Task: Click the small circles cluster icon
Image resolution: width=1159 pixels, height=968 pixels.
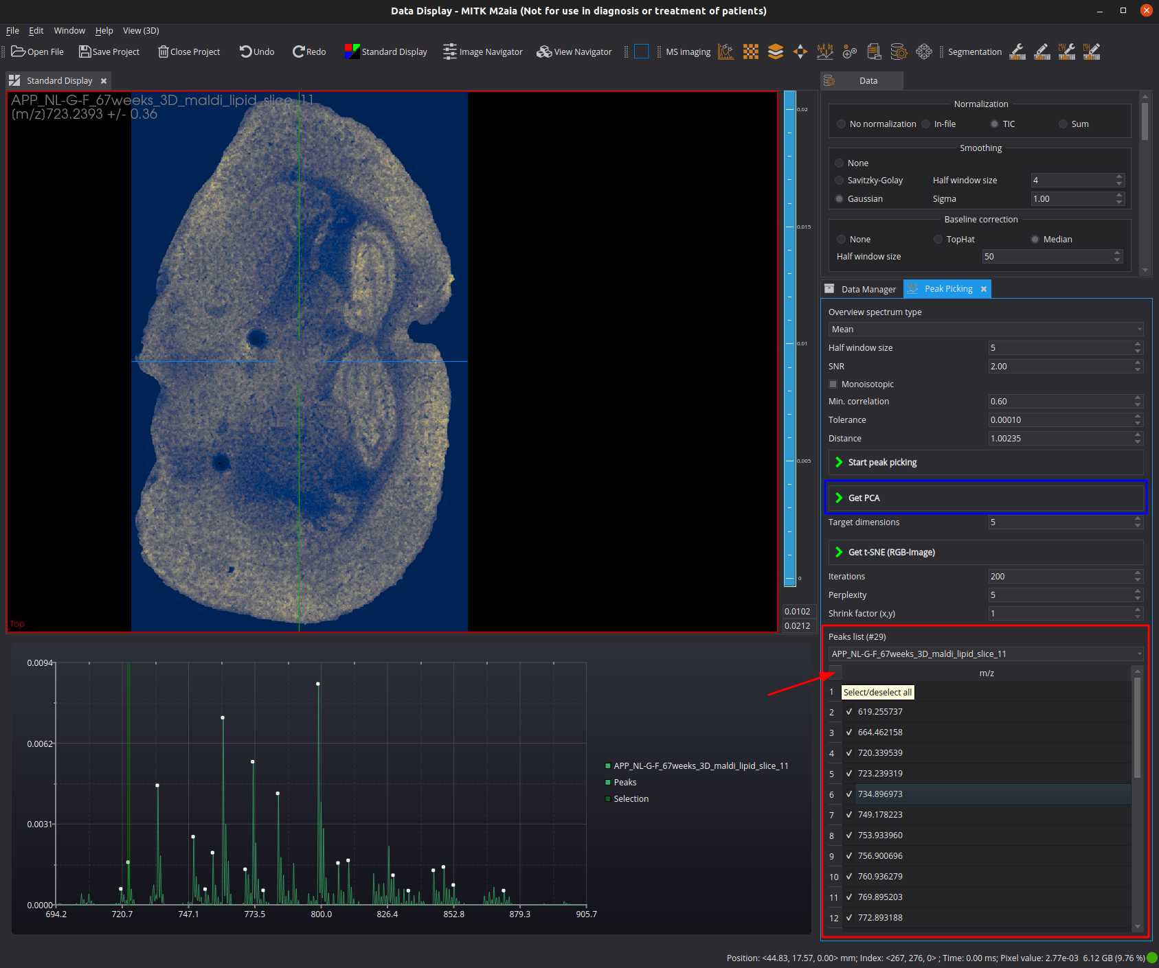Action: pos(850,51)
